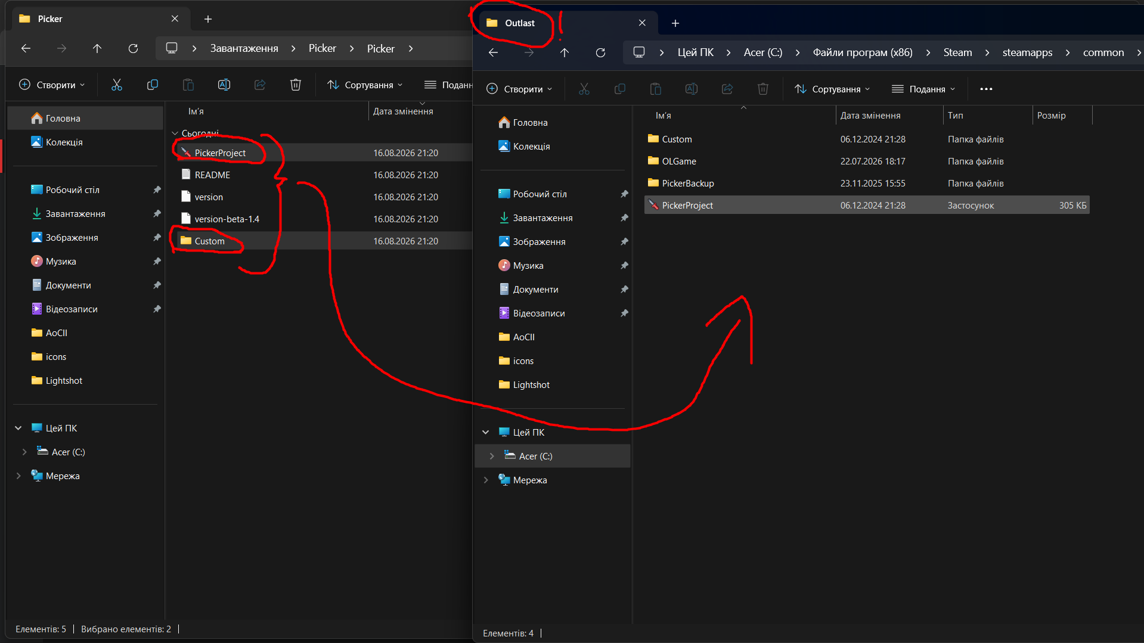
Task: Collapse Цей ПК tree in Outlast sidebar
Action: click(x=486, y=432)
